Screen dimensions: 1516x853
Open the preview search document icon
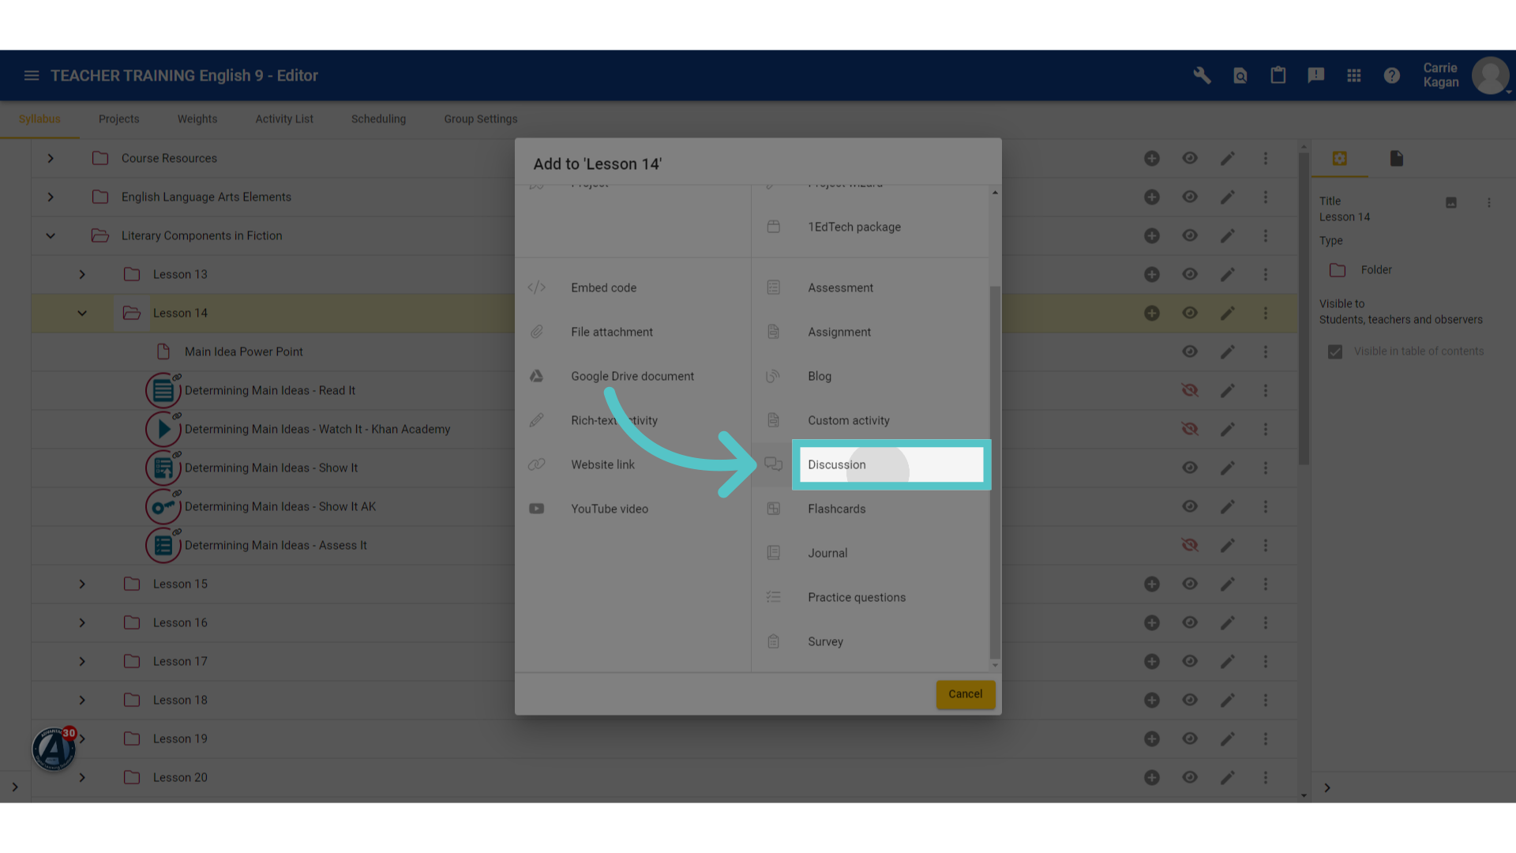[1240, 75]
